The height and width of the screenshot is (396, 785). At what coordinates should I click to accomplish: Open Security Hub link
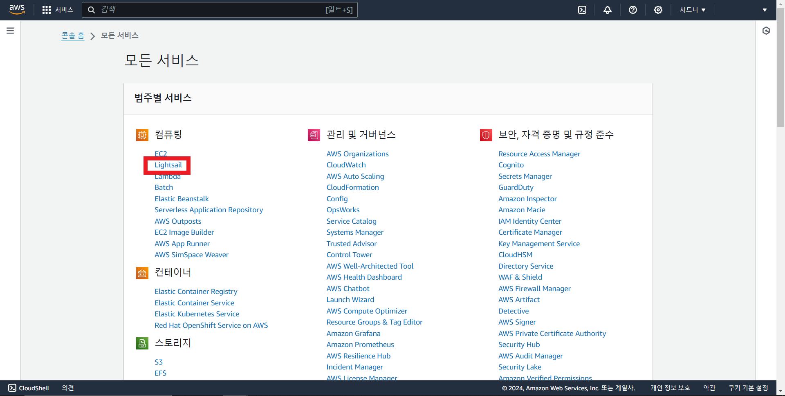coord(519,345)
